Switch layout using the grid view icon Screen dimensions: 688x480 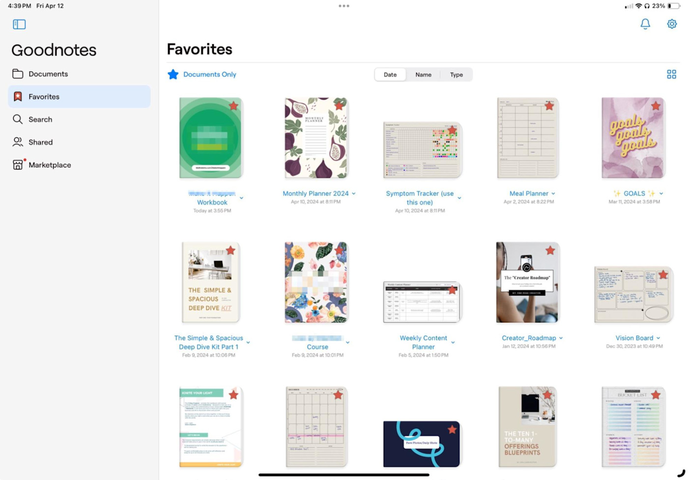(671, 74)
